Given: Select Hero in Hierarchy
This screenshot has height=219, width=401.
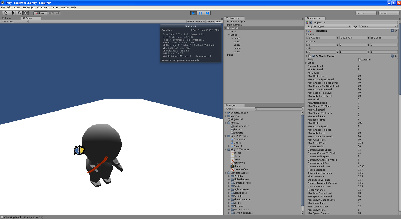Looking at the screenshot, I should tap(233, 31).
